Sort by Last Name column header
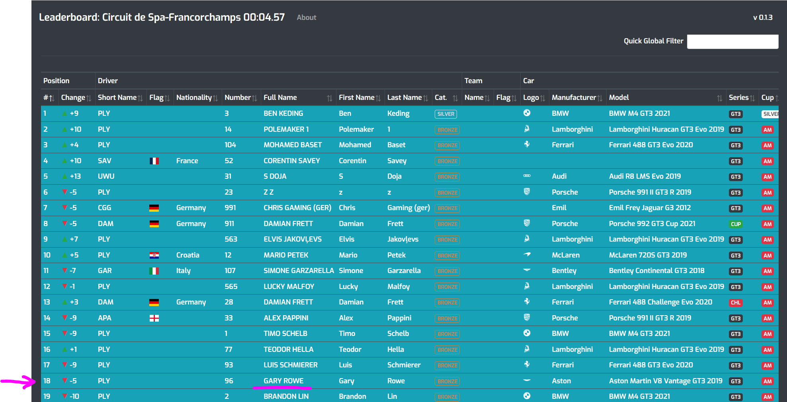This screenshot has height=402, width=787. click(x=408, y=98)
